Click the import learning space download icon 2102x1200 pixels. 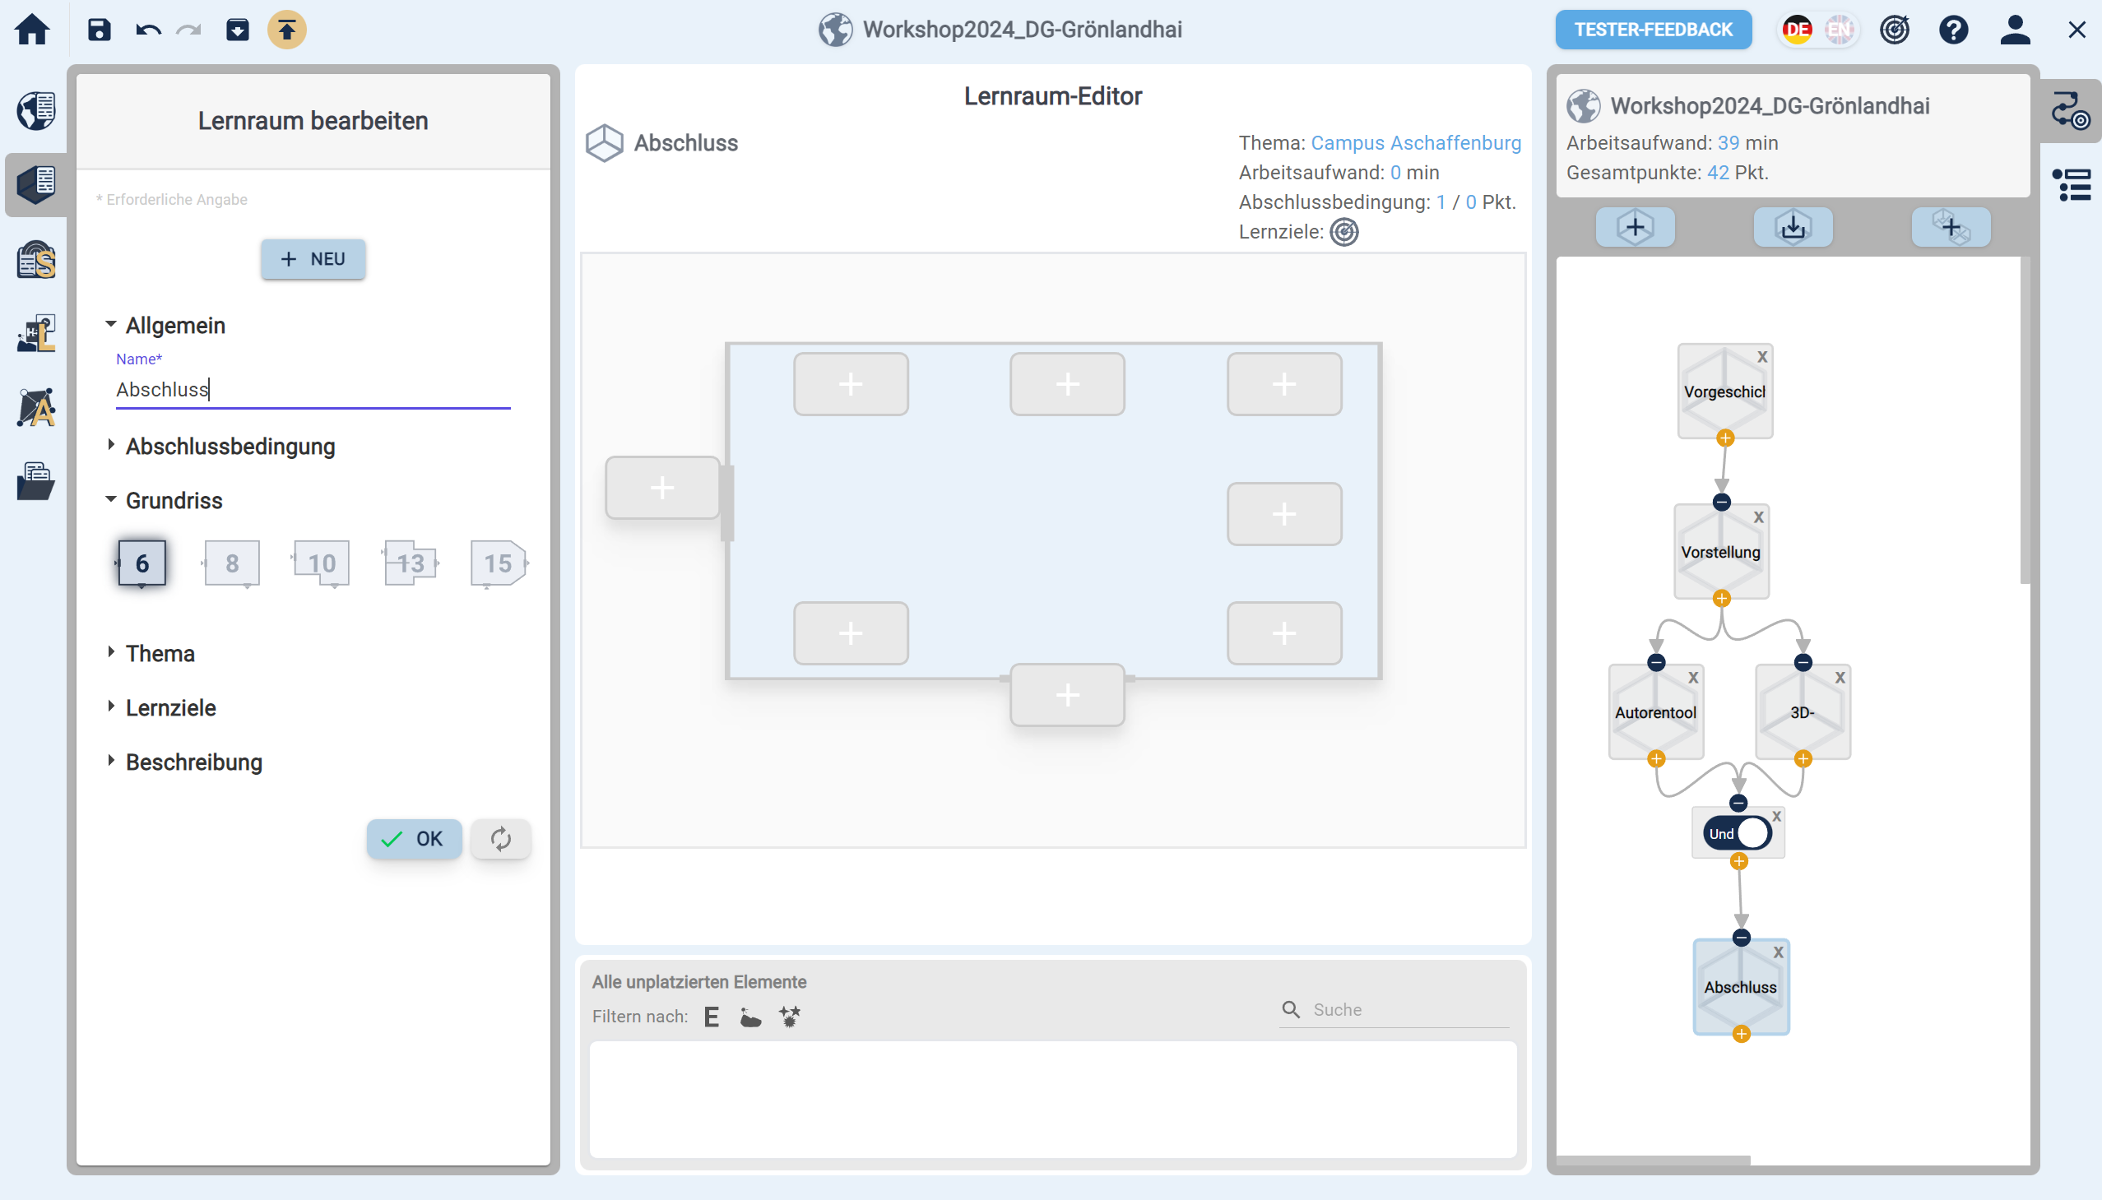click(1793, 227)
